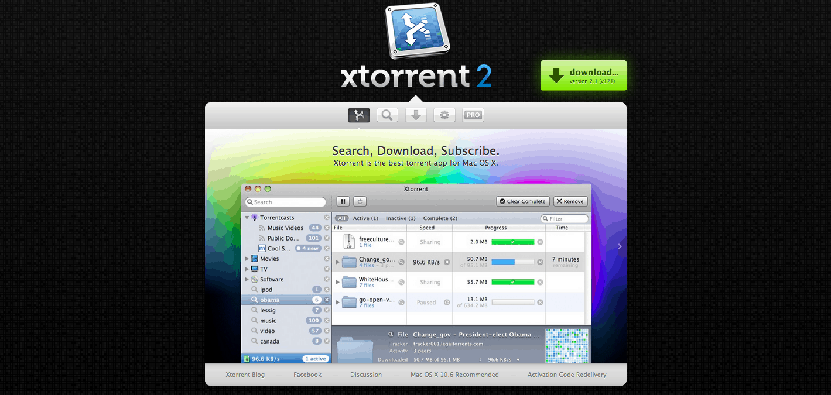Click the Xtorrent overview icon tab
The height and width of the screenshot is (395, 831).
click(x=358, y=115)
